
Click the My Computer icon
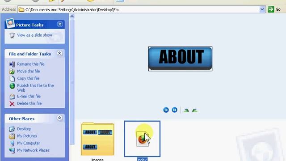pyautogui.click(x=12, y=143)
